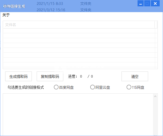
Task: Click the 复制提取码 button
Action: point(50,76)
